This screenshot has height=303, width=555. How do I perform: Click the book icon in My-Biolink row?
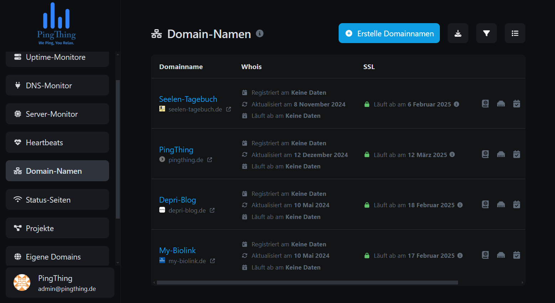pyautogui.click(x=485, y=255)
